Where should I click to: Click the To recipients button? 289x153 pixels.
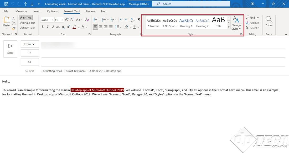pos(30,53)
